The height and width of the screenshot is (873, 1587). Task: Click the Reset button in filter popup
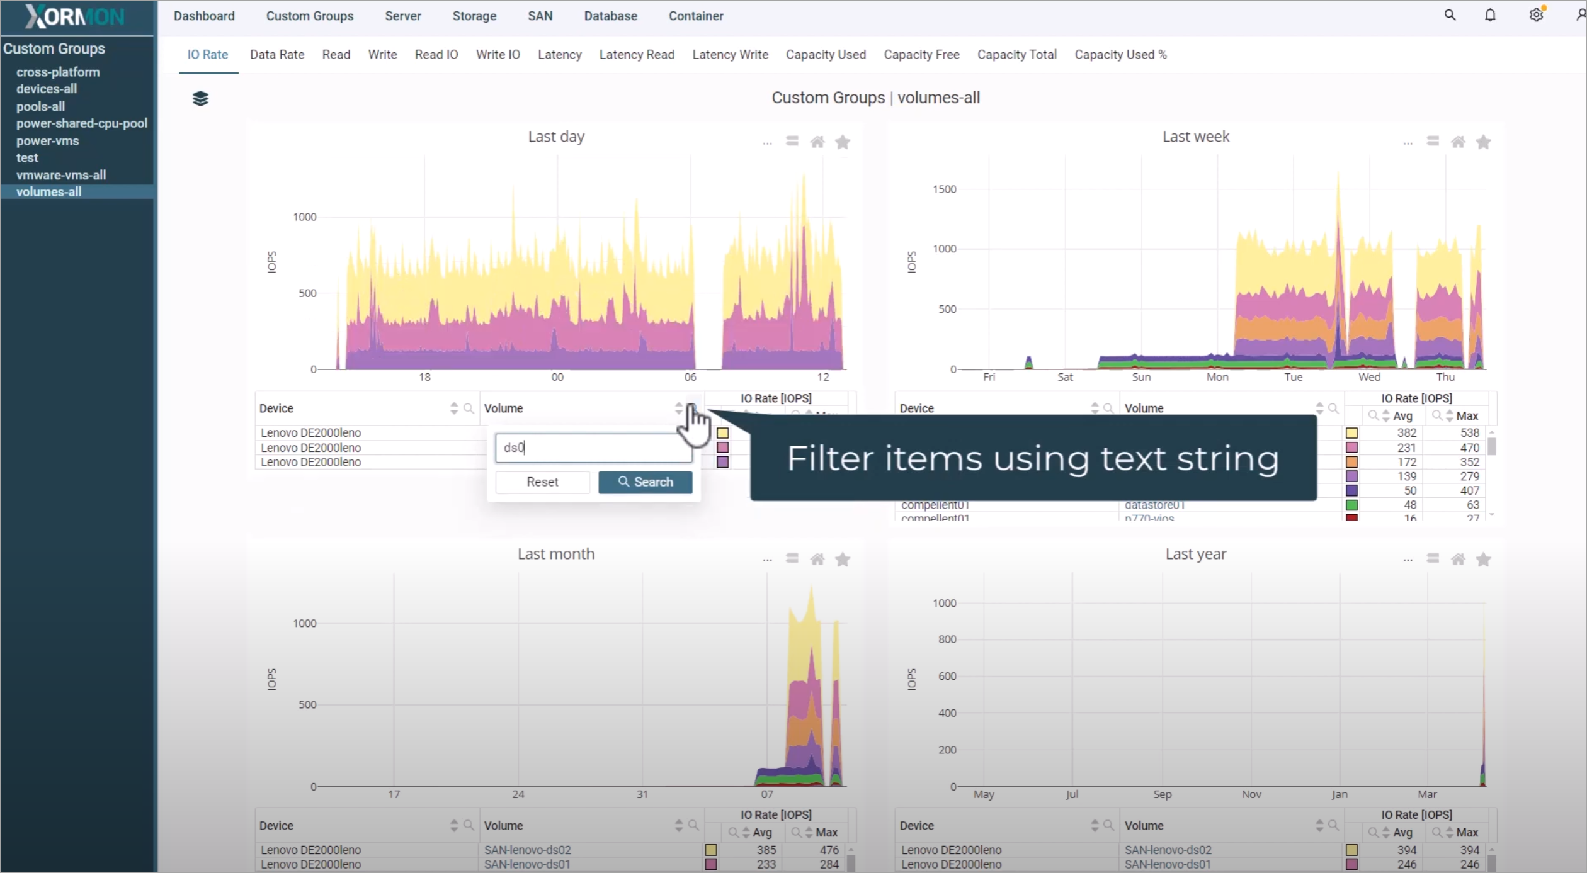point(542,482)
